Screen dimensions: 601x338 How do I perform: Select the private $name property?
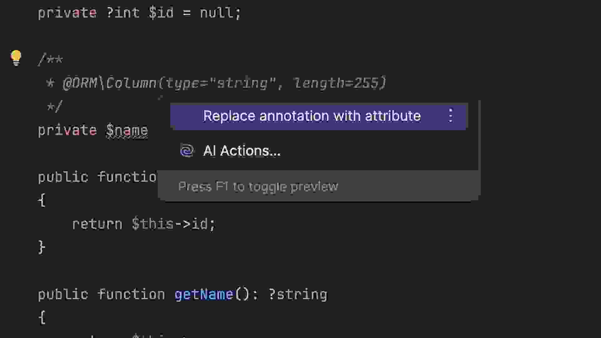(93, 130)
